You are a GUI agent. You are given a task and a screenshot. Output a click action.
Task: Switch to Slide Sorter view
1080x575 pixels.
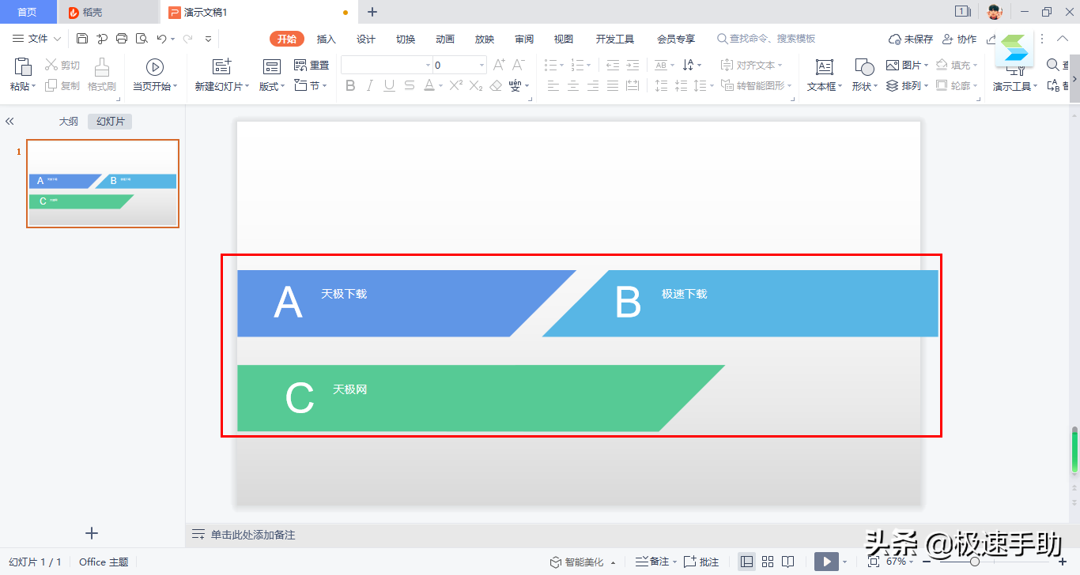coord(768,562)
